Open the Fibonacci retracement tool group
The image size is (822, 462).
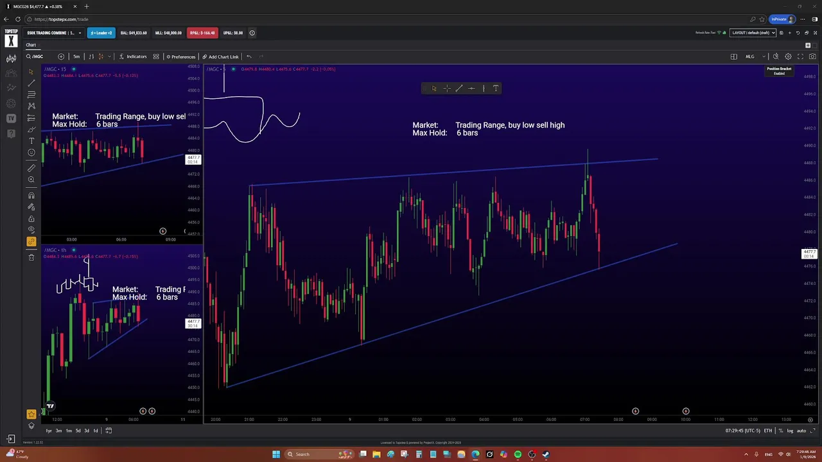(x=31, y=94)
